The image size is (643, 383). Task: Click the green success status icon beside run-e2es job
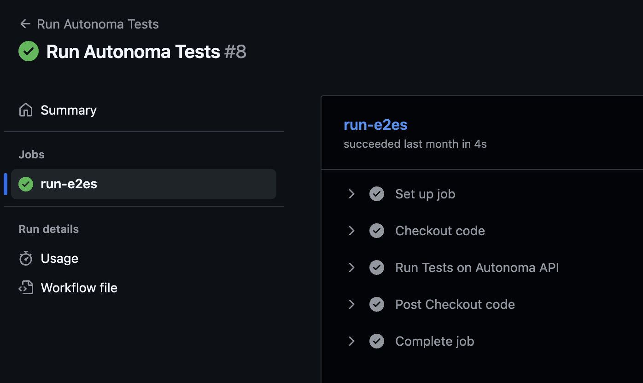point(26,184)
